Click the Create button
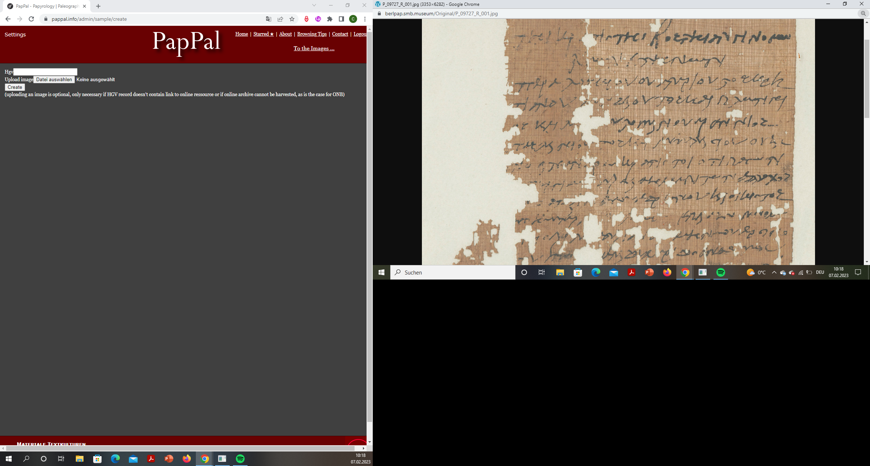Image resolution: width=870 pixels, height=466 pixels. click(15, 87)
